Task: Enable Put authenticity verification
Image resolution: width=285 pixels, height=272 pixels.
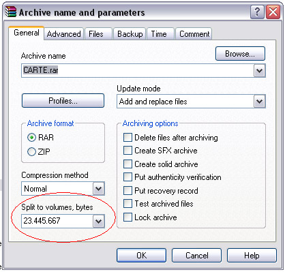Action: [x=127, y=177]
